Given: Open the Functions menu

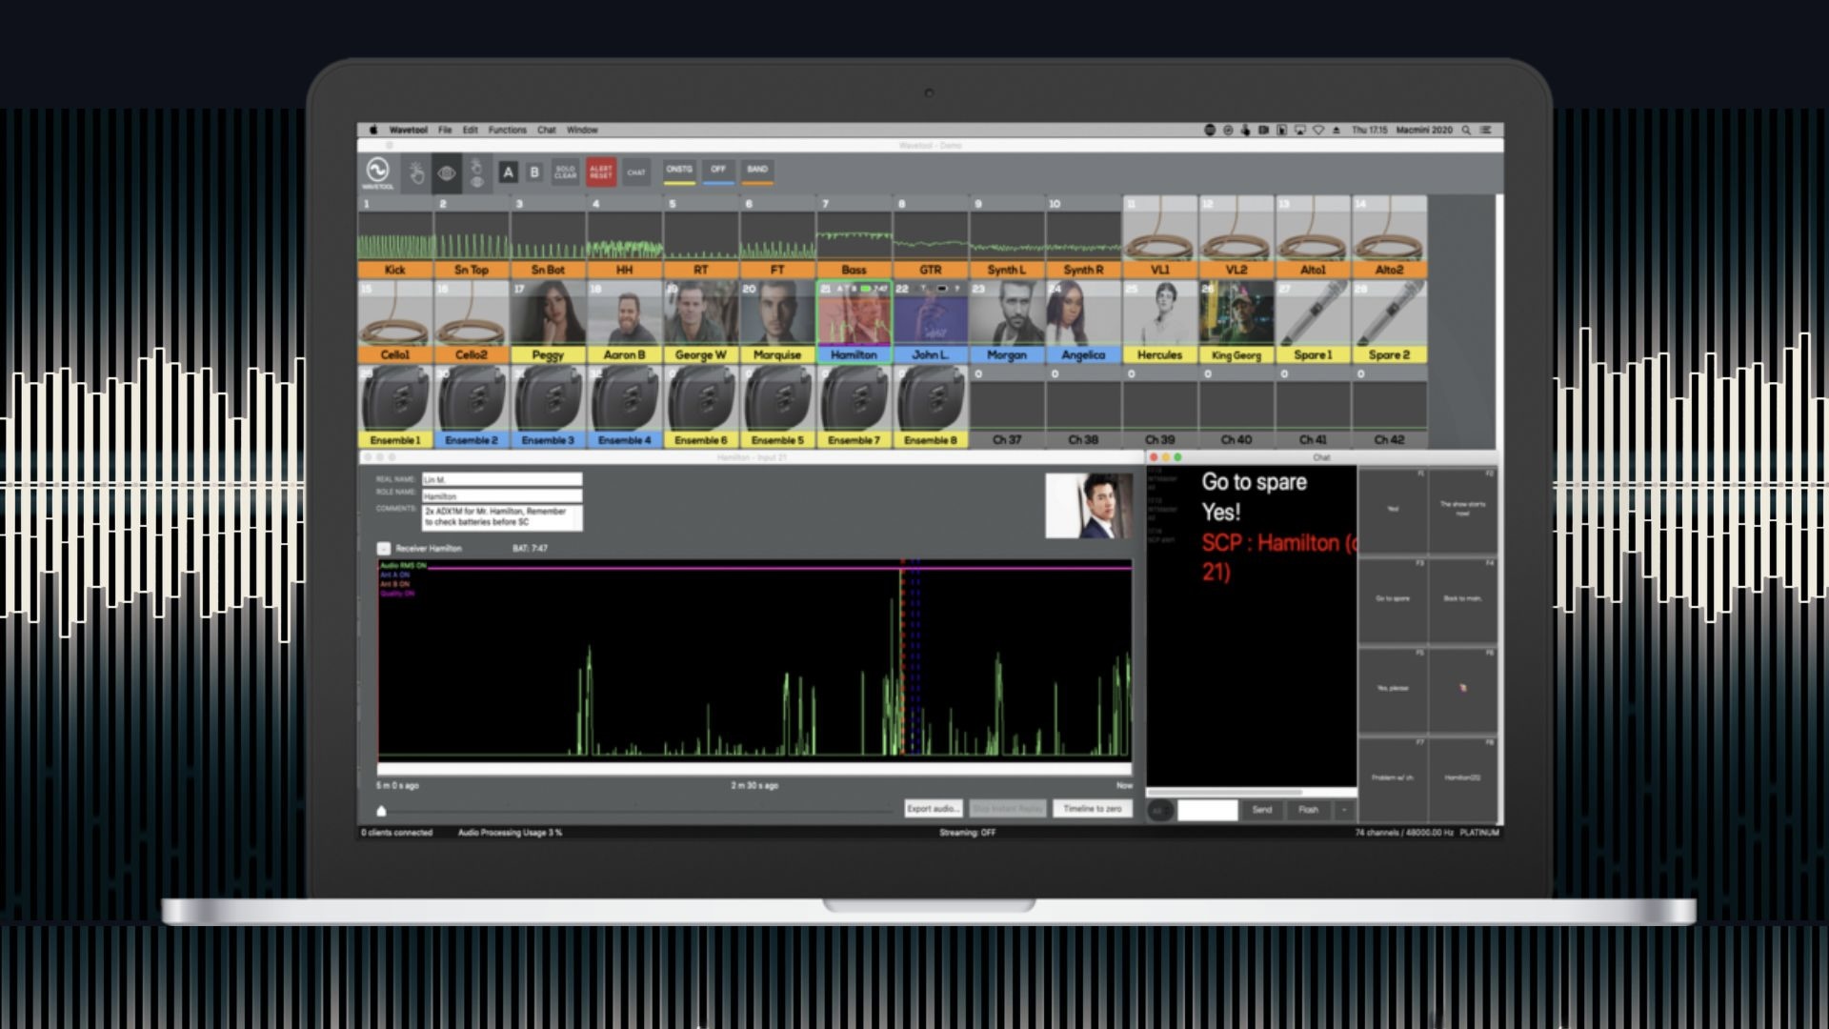Looking at the screenshot, I should coord(508,130).
